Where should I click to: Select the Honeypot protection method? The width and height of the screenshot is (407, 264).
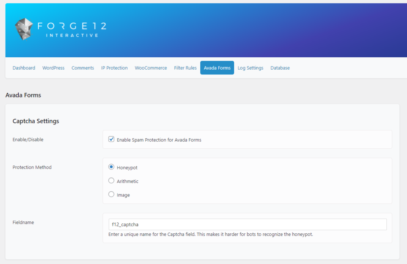pyautogui.click(x=111, y=167)
